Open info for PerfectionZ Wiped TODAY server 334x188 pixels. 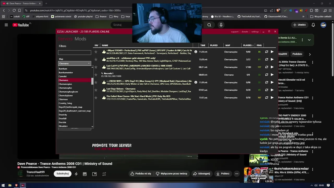point(196,52)
